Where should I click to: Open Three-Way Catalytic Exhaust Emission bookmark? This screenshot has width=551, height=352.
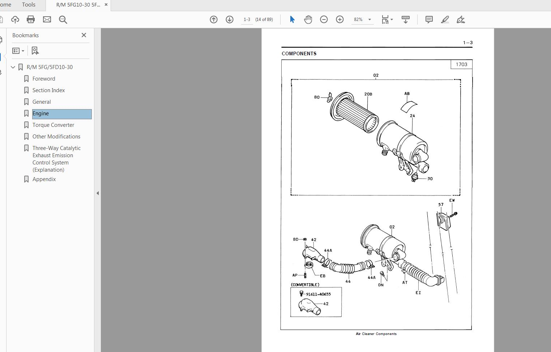[56, 159]
